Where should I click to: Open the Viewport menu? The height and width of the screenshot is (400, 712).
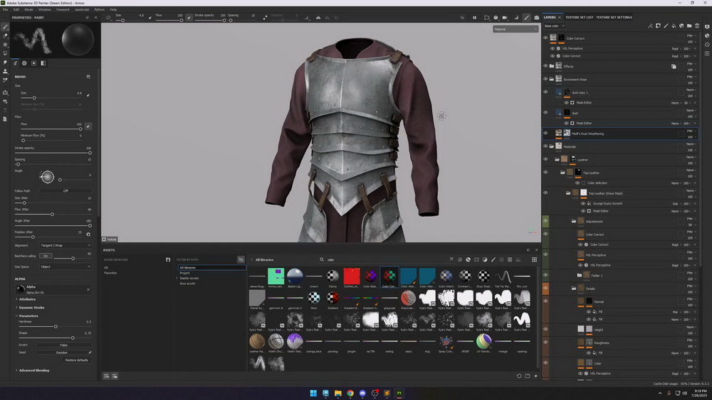63,9
